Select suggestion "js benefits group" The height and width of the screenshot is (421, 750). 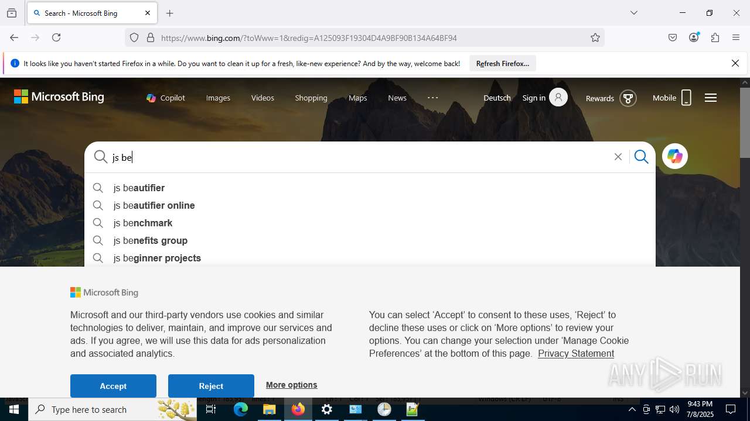370,240
